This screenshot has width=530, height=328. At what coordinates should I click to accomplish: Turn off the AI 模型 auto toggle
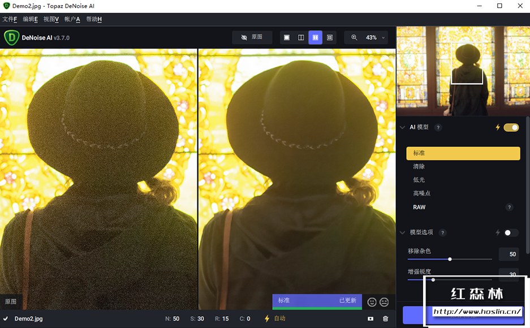pos(511,127)
